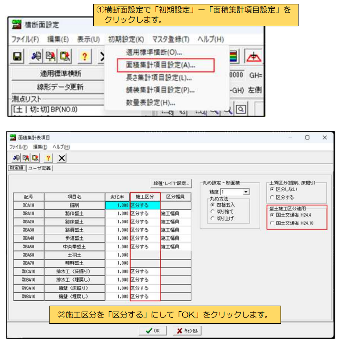Screen dimensions: 338x342
Task: Choose 国土交通省 H24.10 option
Action: (x=292, y=223)
